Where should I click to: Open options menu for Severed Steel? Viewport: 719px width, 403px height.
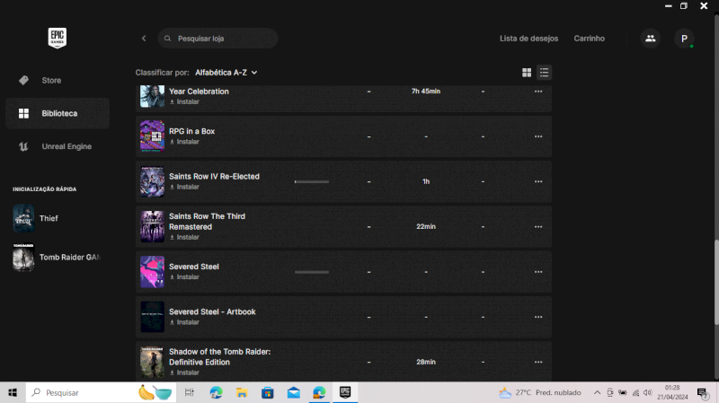538,272
